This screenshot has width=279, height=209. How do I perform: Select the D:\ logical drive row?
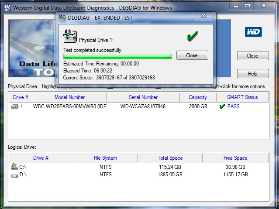(x=138, y=175)
